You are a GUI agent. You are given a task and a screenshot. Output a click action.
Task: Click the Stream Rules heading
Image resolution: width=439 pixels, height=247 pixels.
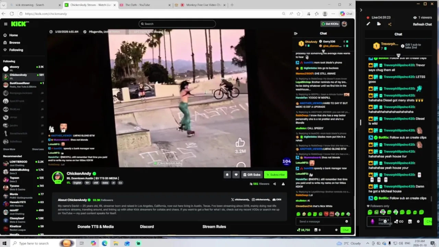coord(214,226)
